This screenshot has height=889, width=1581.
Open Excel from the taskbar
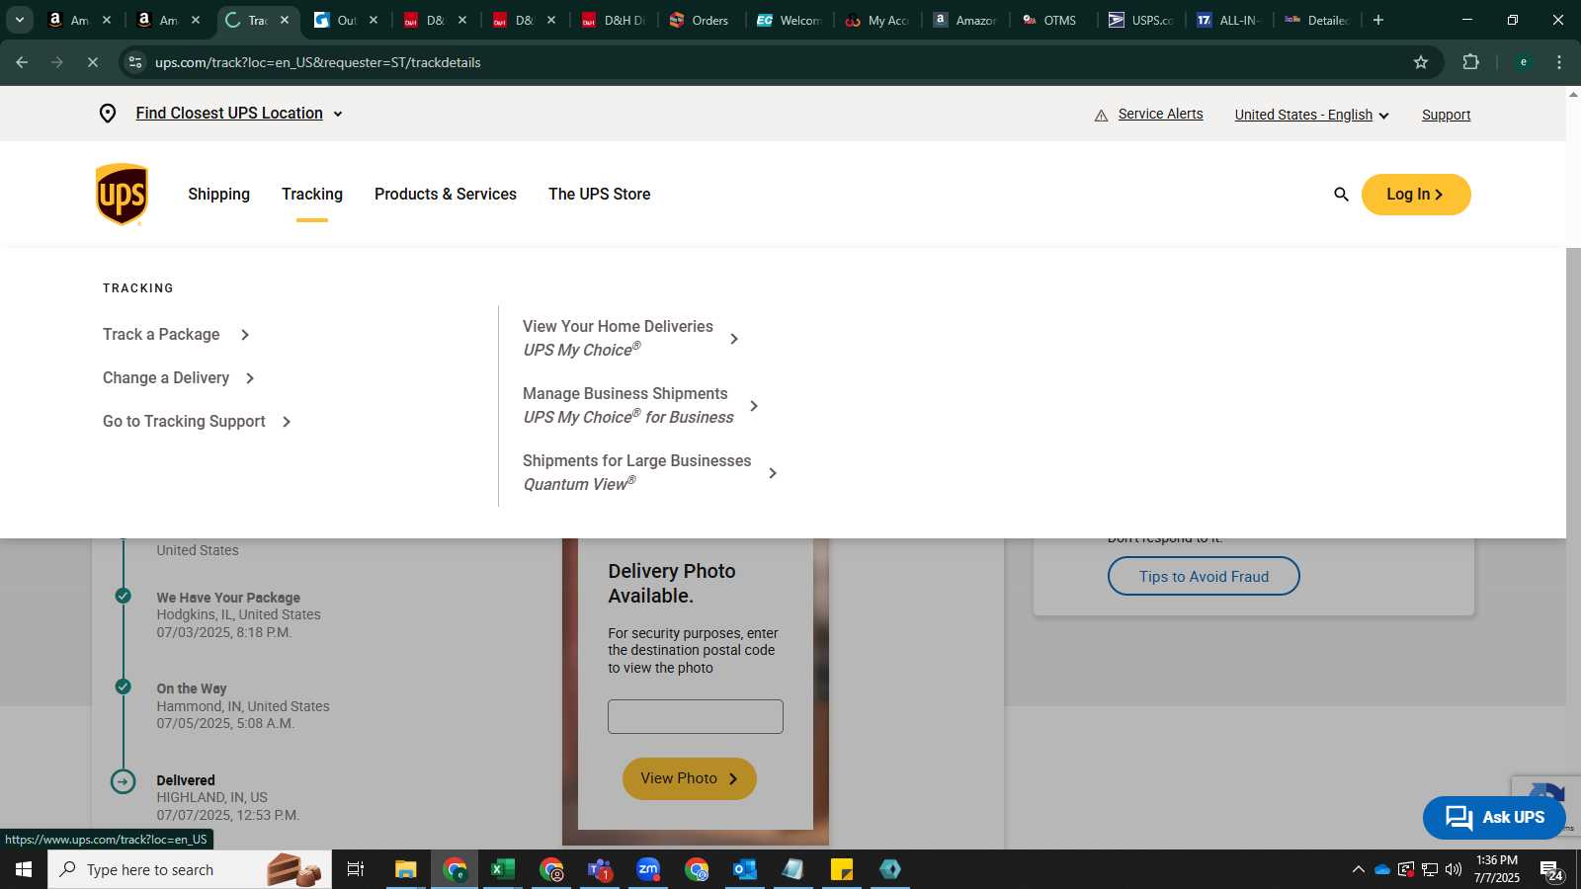coord(502,869)
